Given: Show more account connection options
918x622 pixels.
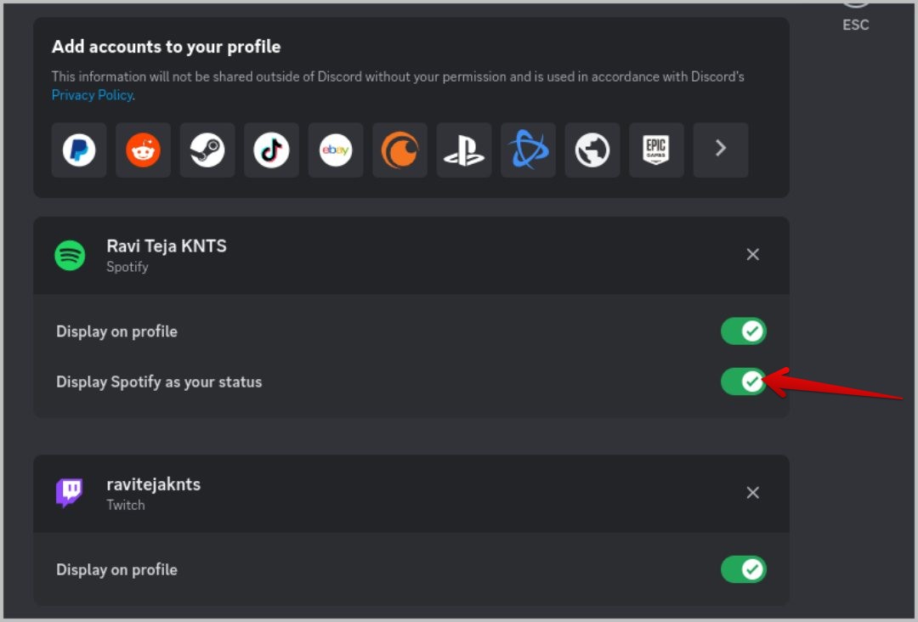Looking at the screenshot, I should pyautogui.click(x=721, y=150).
